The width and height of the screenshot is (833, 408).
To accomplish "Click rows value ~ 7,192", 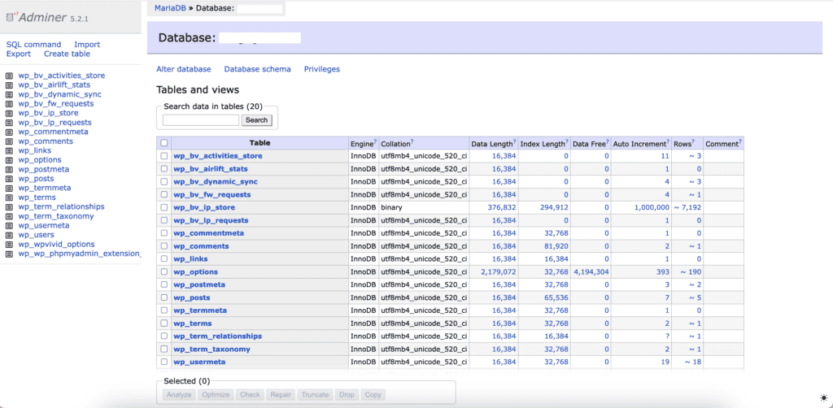I will click(x=688, y=207).
